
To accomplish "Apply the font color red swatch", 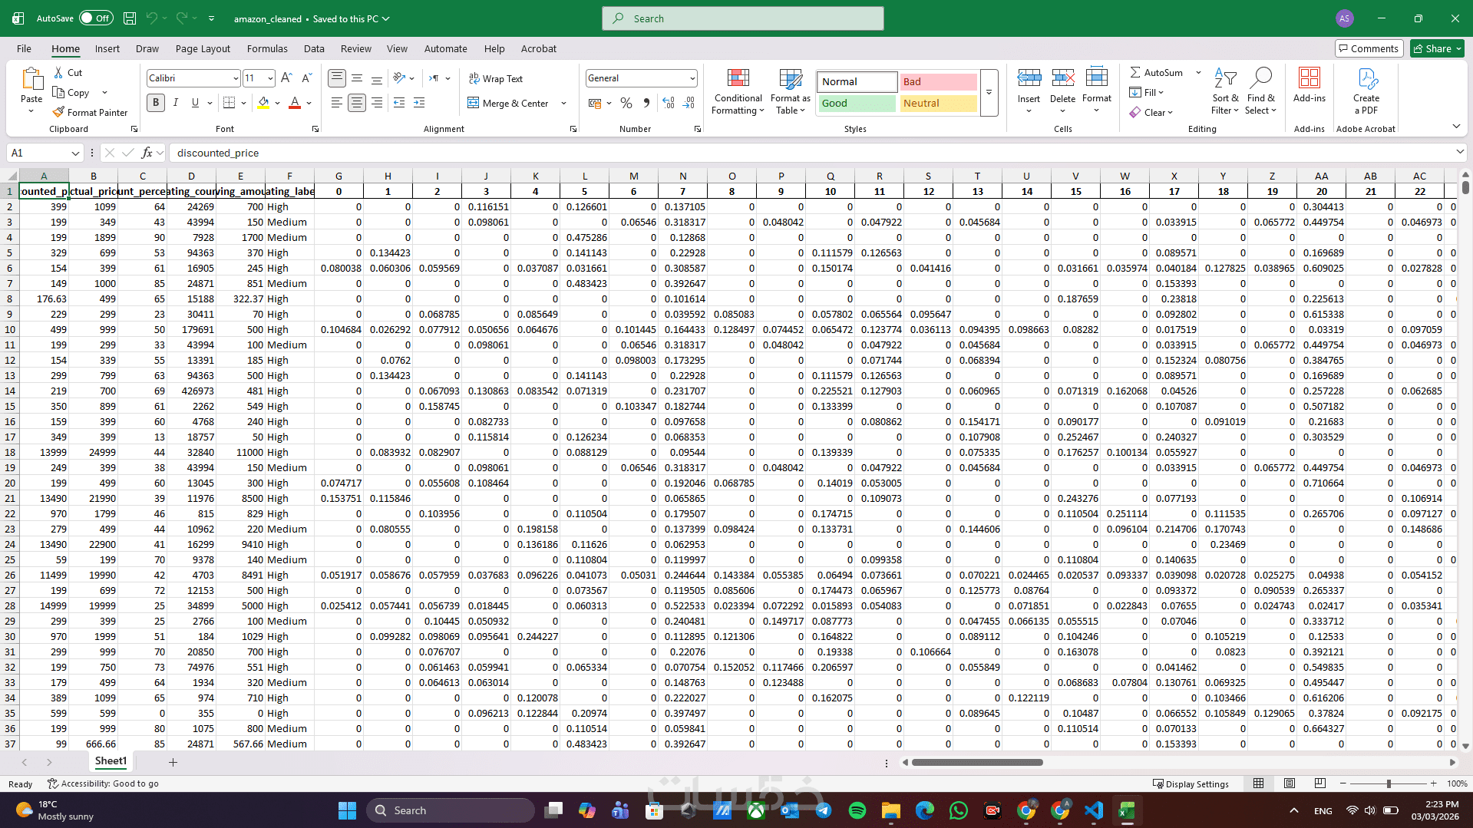I will [x=295, y=103].
